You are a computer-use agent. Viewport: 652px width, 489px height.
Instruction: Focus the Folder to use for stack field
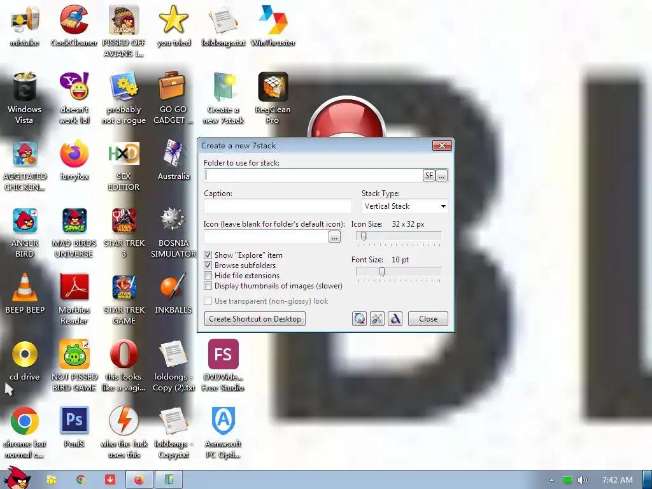pyautogui.click(x=313, y=176)
